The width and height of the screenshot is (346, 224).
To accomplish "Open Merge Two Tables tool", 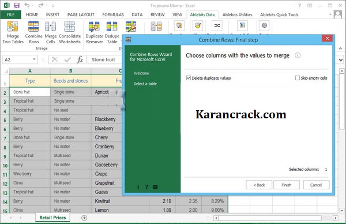I will tap(13, 32).
